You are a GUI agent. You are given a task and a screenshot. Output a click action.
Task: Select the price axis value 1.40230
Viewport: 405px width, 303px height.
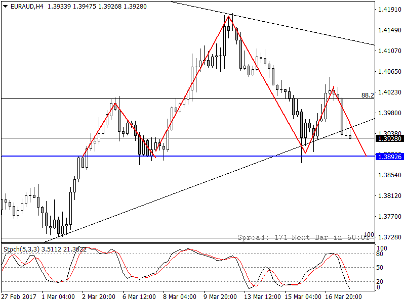point(389,92)
